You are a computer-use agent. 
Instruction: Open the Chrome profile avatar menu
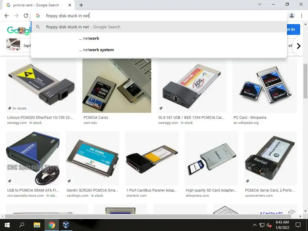(292, 16)
